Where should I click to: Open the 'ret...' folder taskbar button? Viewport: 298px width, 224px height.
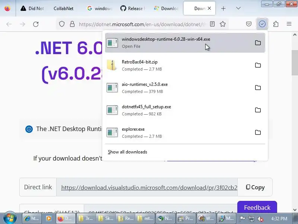145,218
